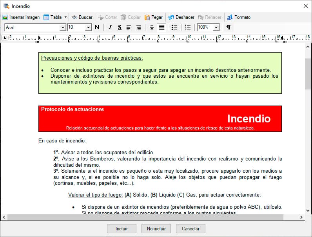The height and width of the screenshot is (237, 312).
Task: Expand the Tabla dropdown arrow
Action: point(65,17)
